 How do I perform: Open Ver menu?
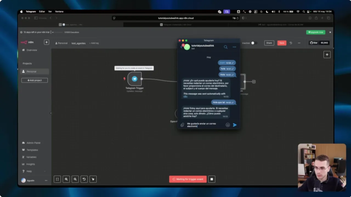(x=50, y=11)
